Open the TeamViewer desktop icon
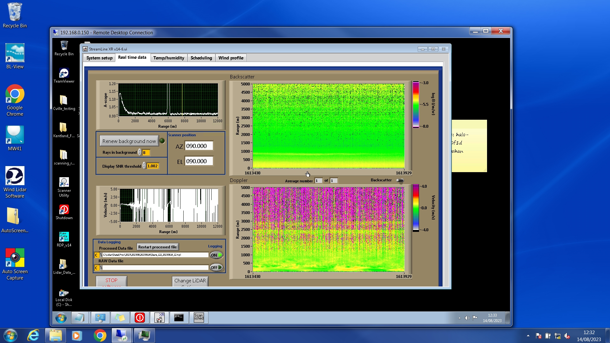 tap(64, 73)
